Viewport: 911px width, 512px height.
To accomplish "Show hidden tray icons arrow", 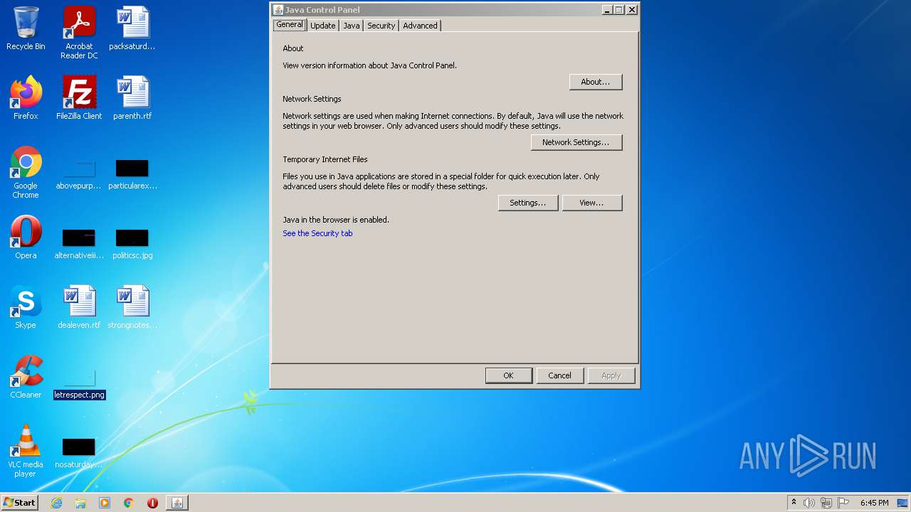I will (x=794, y=503).
